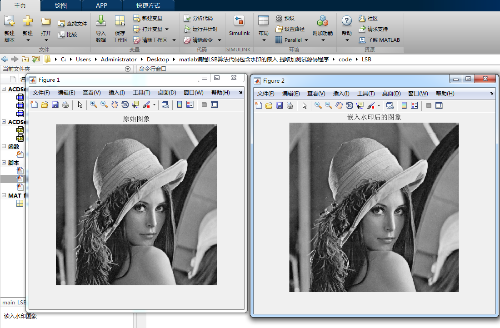Launch Simulink from the toolstrip
The width and height of the screenshot is (500, 328).
239,25
